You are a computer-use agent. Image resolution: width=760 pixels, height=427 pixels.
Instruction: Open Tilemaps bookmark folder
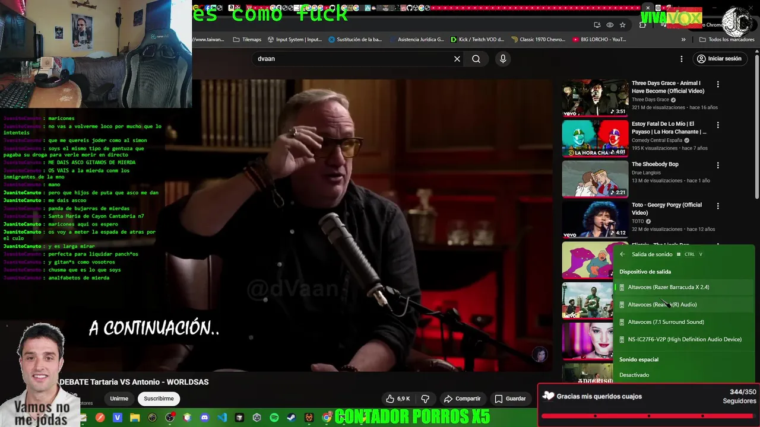(x=247, y=40)
